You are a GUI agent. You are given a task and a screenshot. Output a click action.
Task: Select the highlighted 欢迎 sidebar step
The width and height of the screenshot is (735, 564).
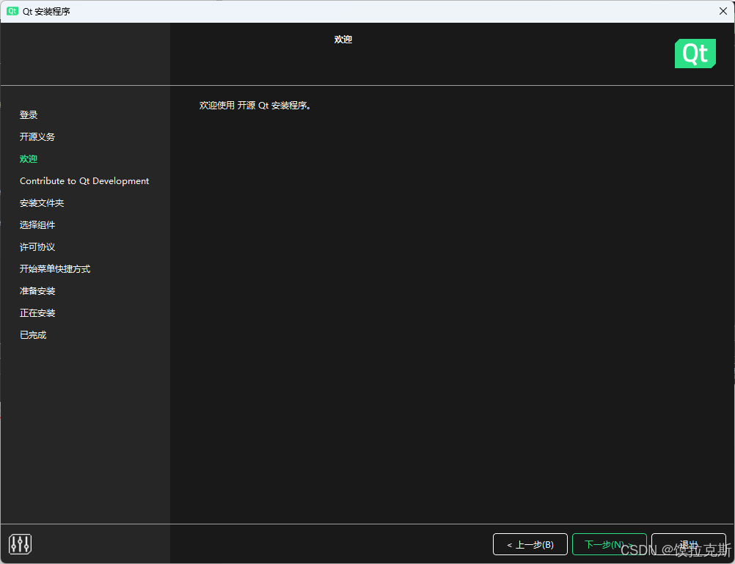point(29,159)
